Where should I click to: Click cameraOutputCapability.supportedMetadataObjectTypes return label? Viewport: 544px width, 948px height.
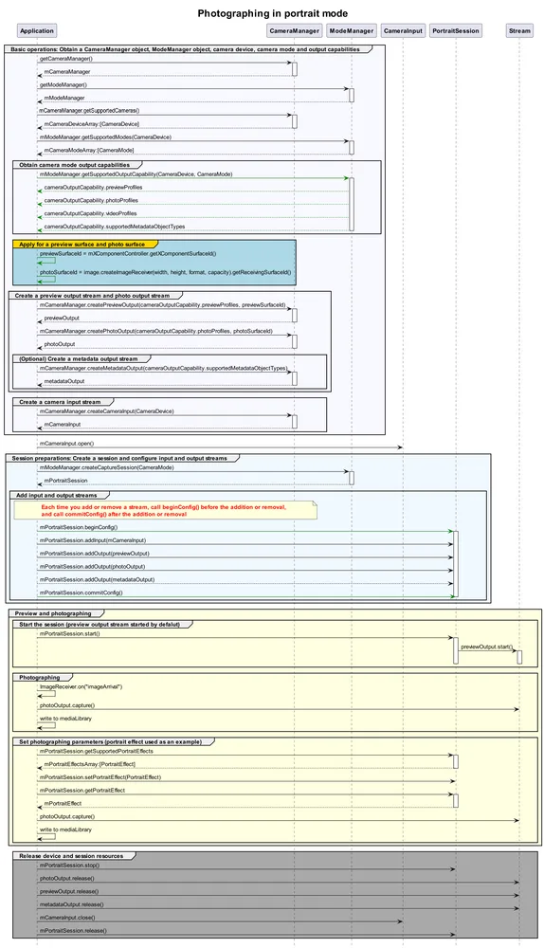(x=115, y=227)
